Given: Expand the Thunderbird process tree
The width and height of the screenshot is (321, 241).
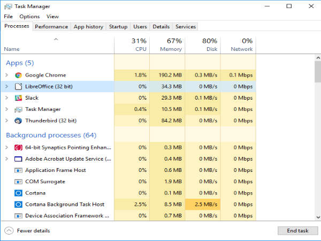Looking at the screenshot, I should tap(6, 120).
